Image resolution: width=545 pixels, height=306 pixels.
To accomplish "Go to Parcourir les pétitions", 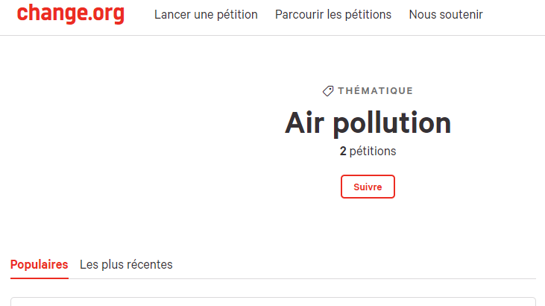I will point(333,15).
